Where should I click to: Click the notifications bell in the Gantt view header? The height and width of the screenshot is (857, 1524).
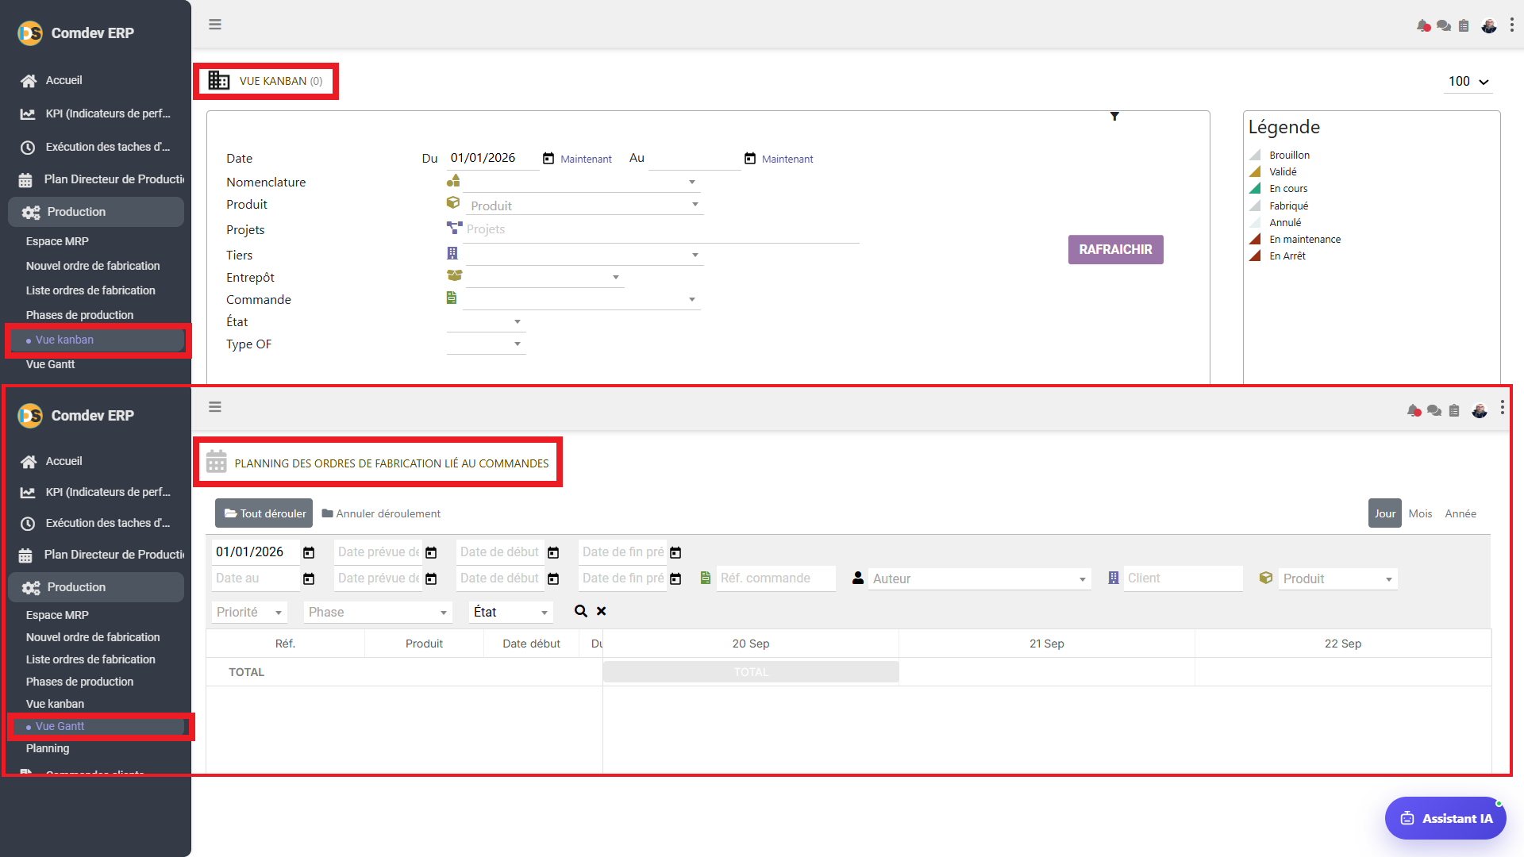coord(1414,410)
